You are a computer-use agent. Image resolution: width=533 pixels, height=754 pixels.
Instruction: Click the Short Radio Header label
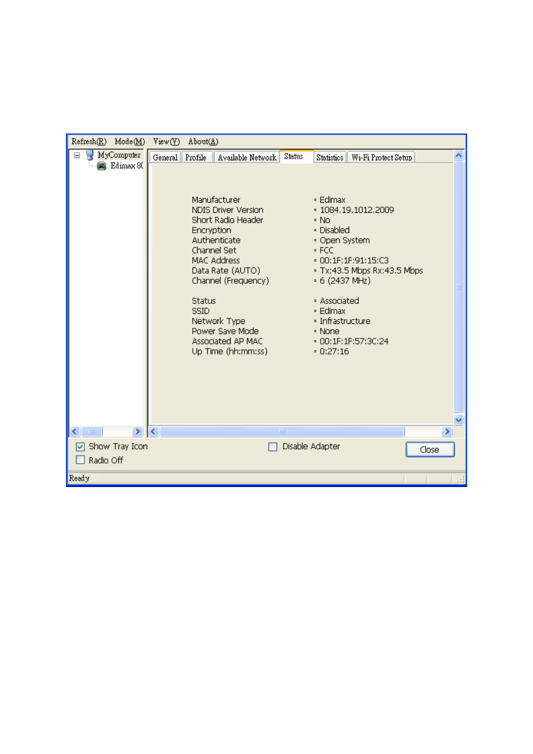pyautogui.click(x=227, y=221)
